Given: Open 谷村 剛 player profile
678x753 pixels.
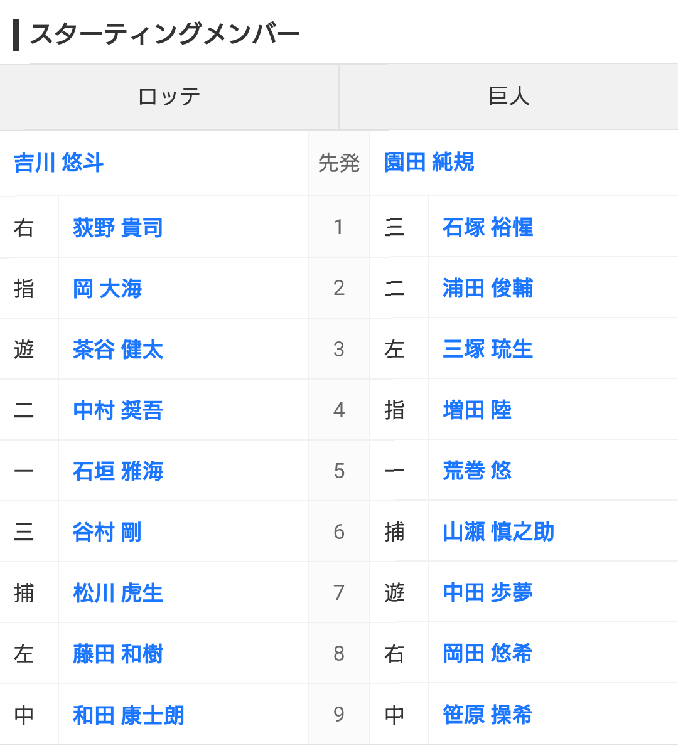Looking at the screenshot, I should point(107,532).
